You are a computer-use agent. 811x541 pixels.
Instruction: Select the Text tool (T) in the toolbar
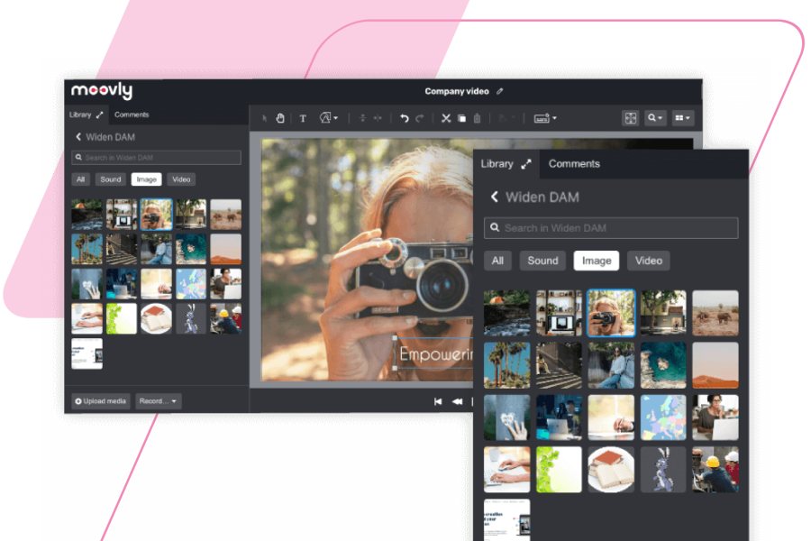(303, 118)
